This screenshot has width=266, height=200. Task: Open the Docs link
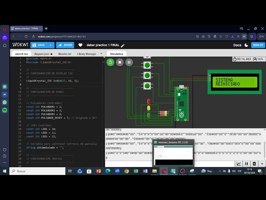[237, 45]
